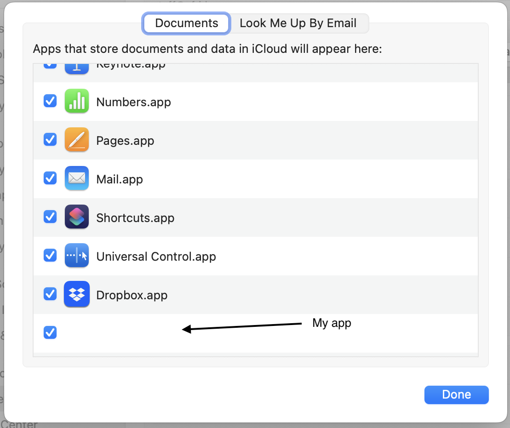Disable the Dropbox.app checkbox

coord(50,294)
